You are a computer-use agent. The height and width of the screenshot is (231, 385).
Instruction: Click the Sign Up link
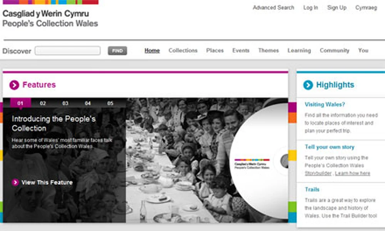pyautogui.click(x=337, y=8)
